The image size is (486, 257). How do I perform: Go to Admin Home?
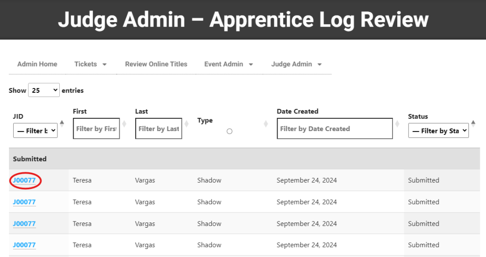coord(37,64)
